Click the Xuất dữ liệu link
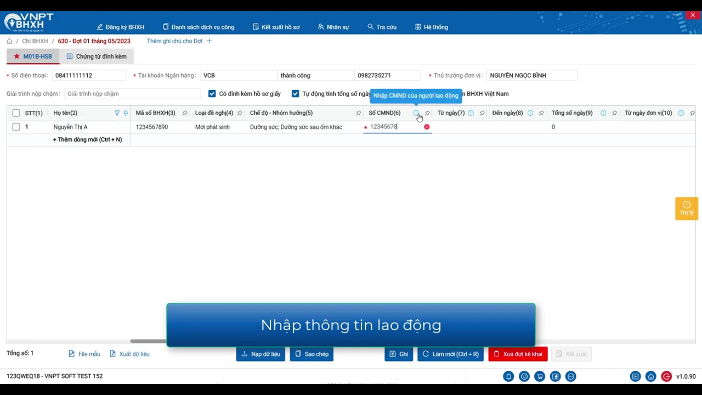The image size is (702, 395). [x=129, y=354]
